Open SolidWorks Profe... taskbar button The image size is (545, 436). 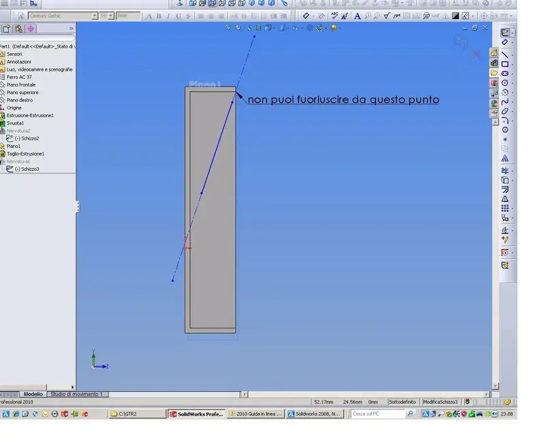pyautogui.click(x=197, y=414)
